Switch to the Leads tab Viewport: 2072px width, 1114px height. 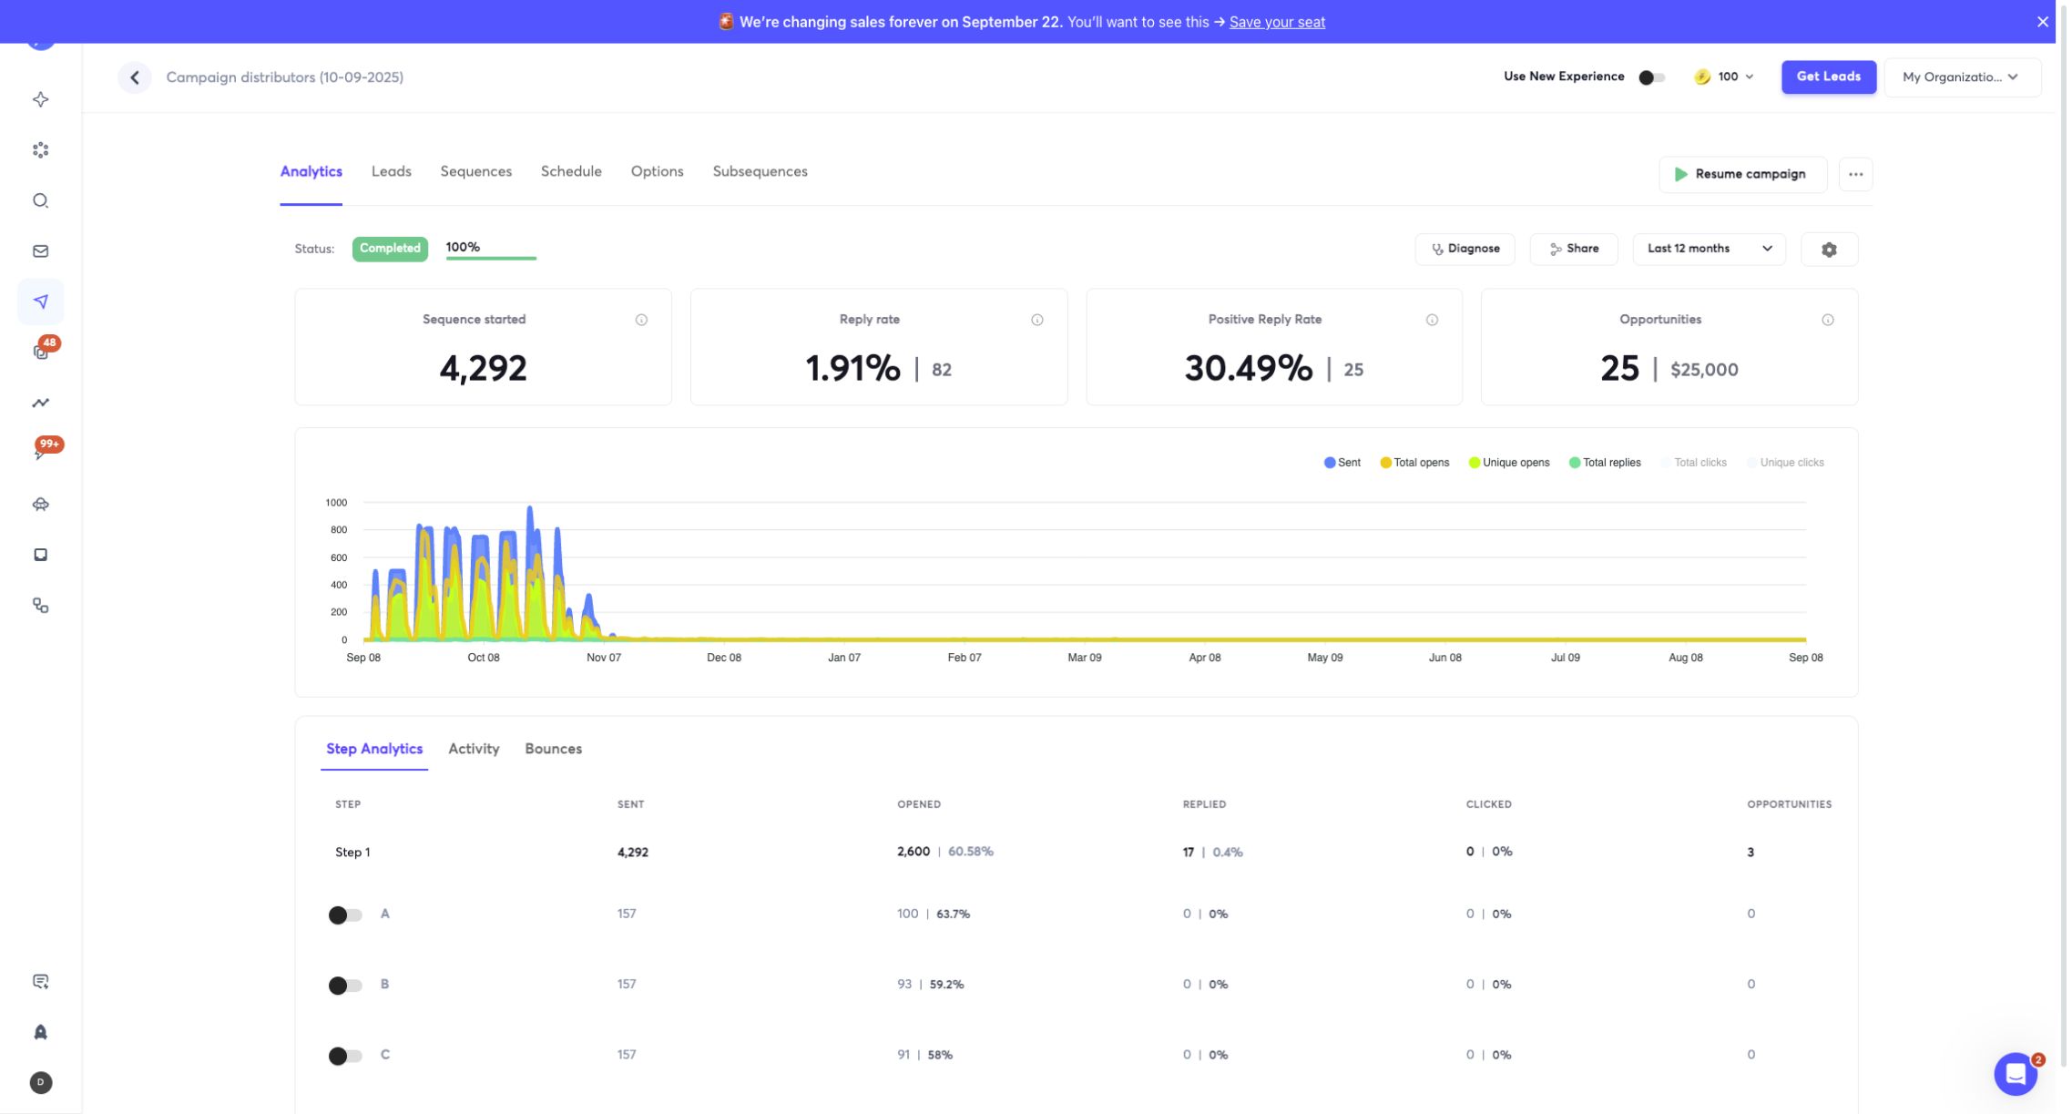pos(391,171)
